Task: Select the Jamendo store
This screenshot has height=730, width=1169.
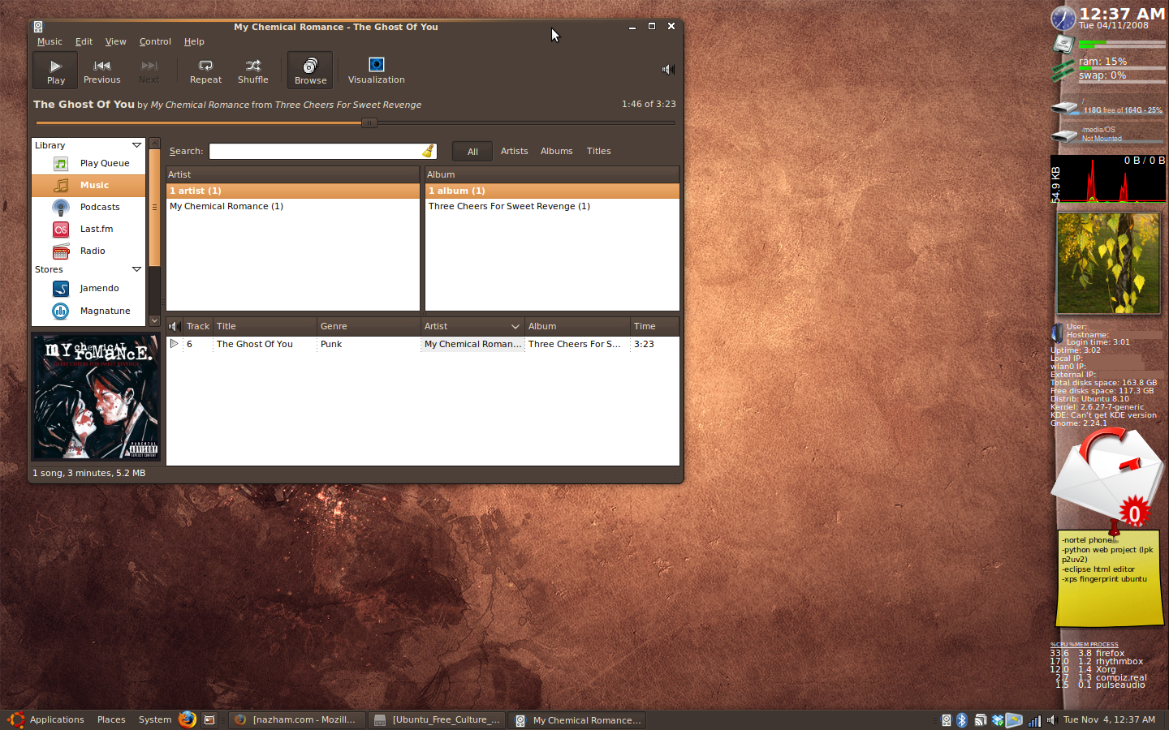Action: (x=99, y=289)
